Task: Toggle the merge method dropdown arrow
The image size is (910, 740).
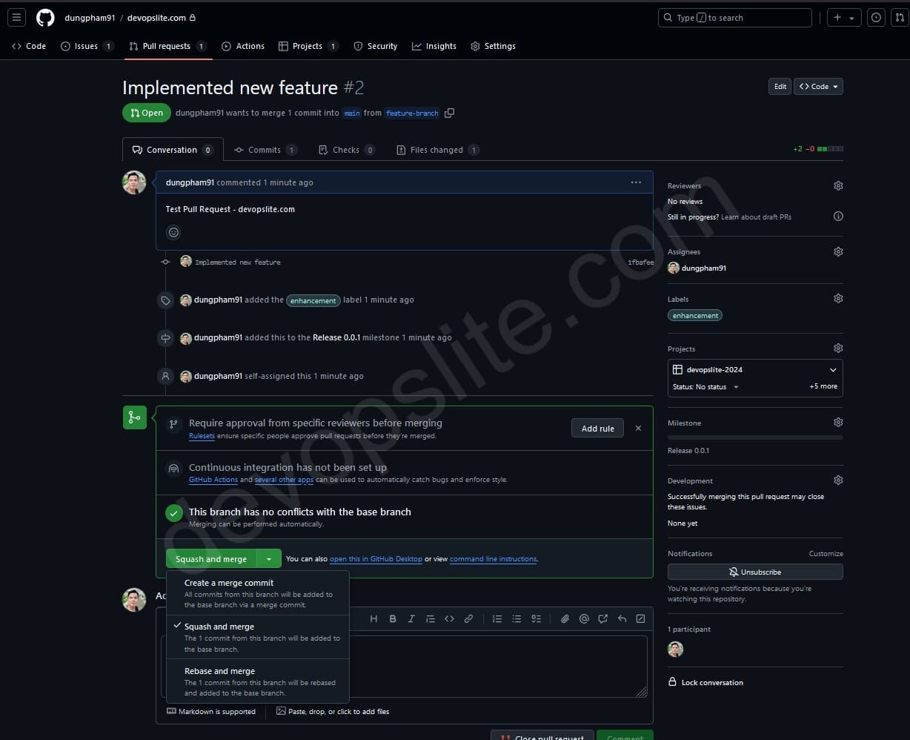Action: point(269,559)
